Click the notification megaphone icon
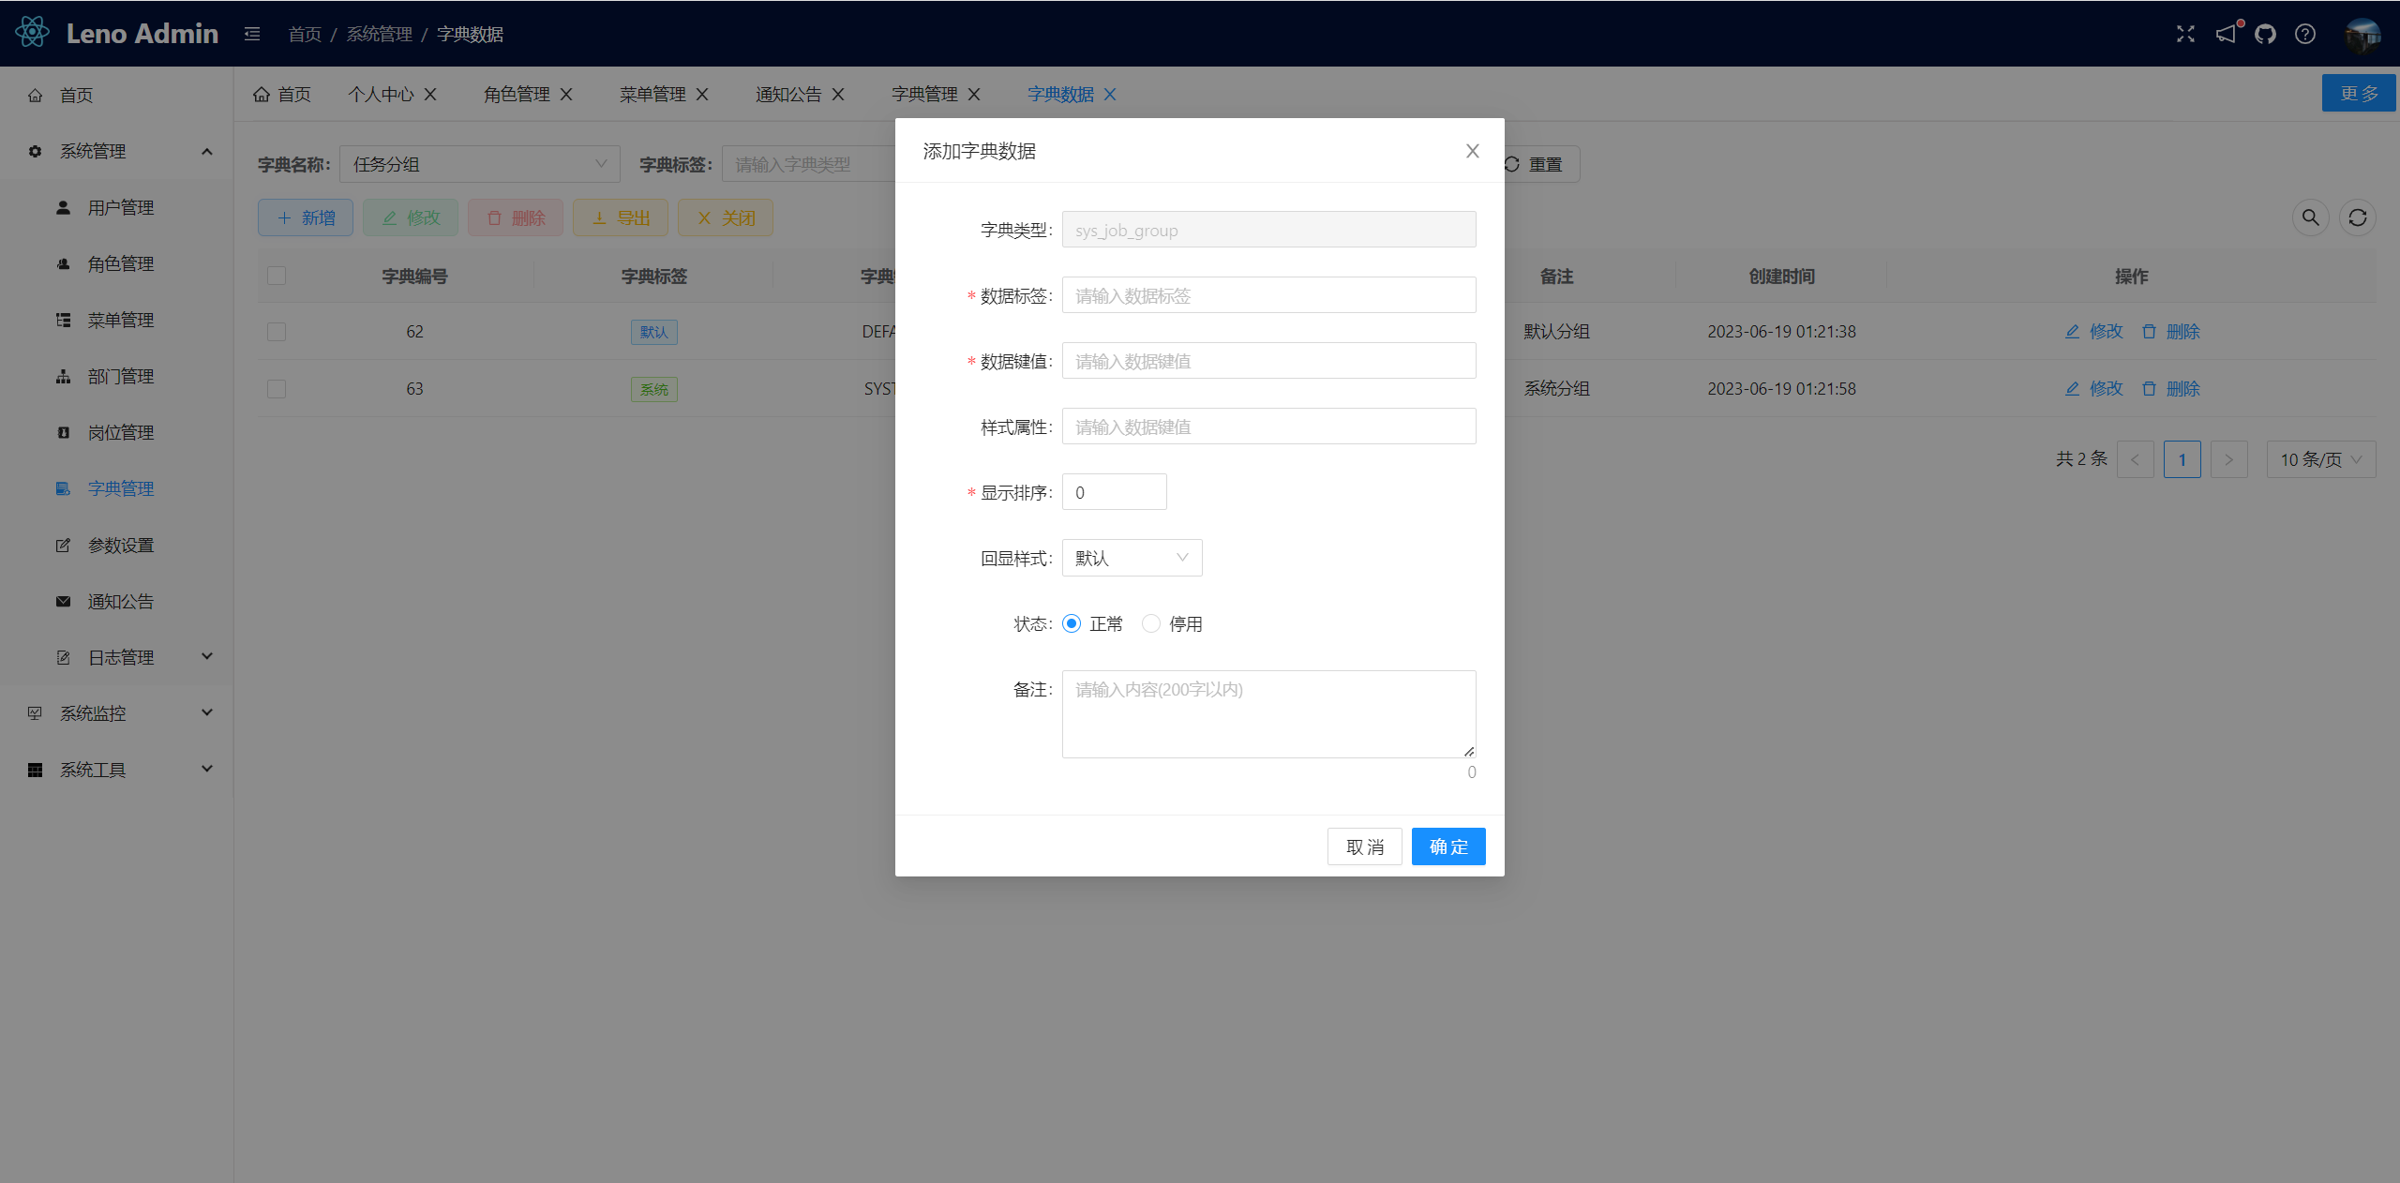This screenshot has width=2400, height=1183. pyautogui.click(x=2226, y=34)
